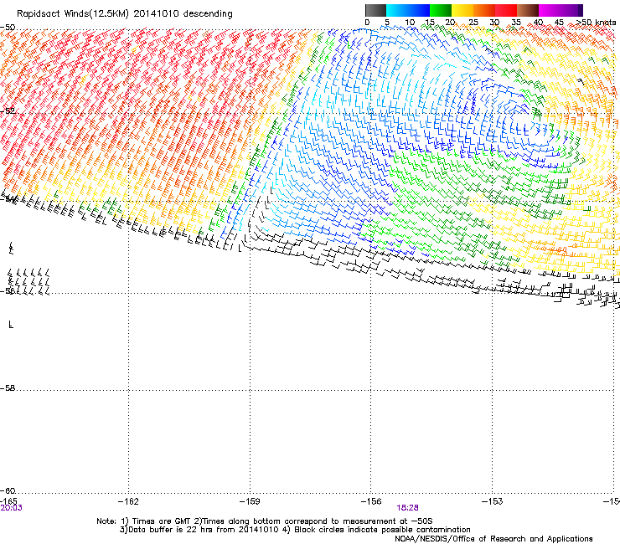
Task: Click the -58 latitude axis label
Action: click(8, 388)
